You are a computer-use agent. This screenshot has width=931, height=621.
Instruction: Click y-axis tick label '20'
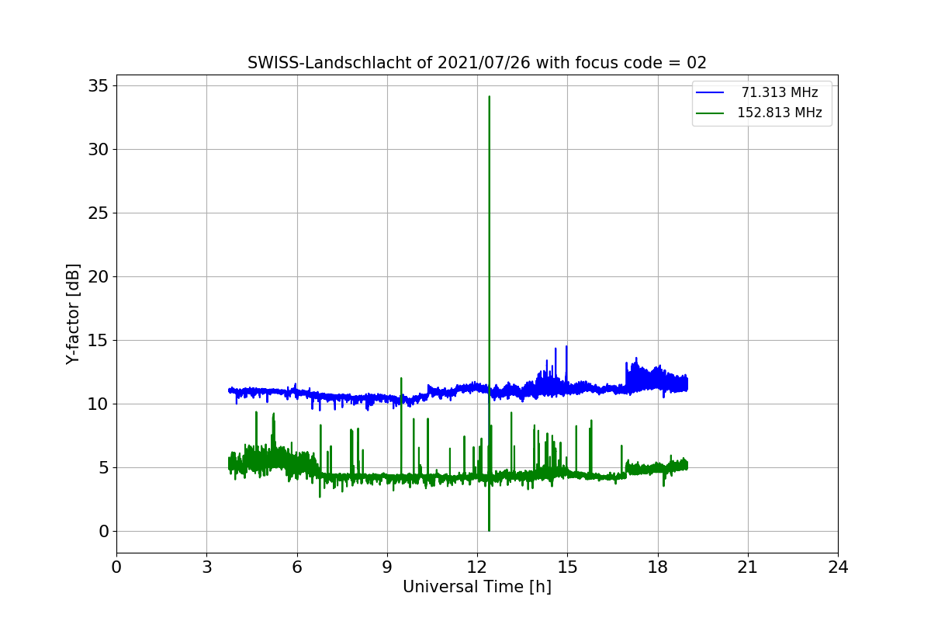tap(98, 276)
